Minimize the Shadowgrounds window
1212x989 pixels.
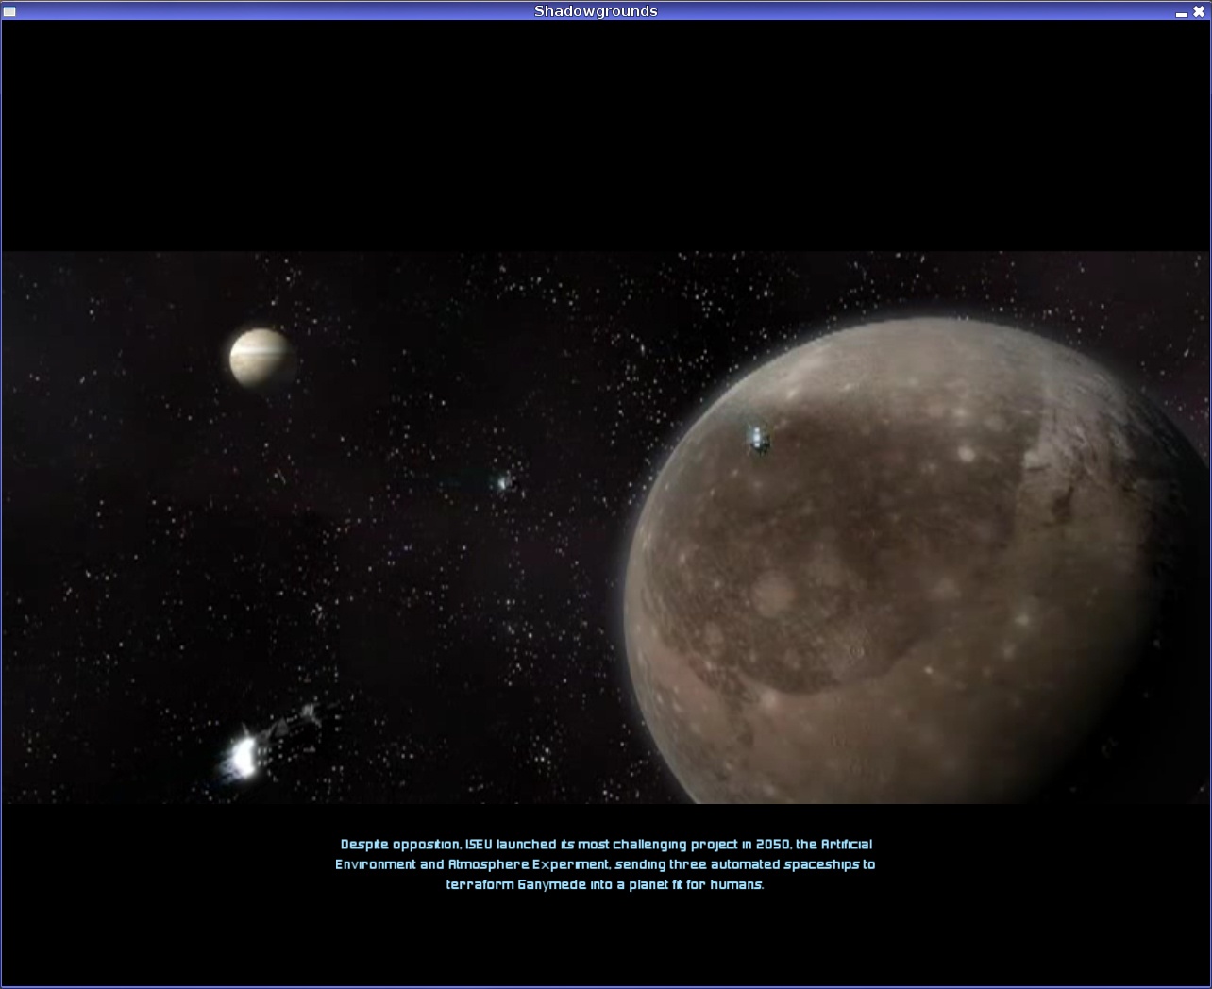(x=1182, y=13)
